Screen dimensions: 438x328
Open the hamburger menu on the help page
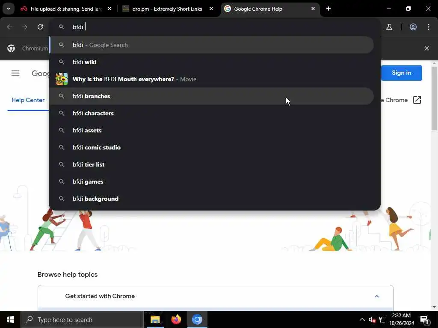pyautogui.click(x=15, y=73)
